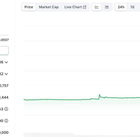The width and height of the screenshot is (140, 137).
Task: Click the price spike on the green chart line
Action: pyautogui.click(x=99, y=95)
